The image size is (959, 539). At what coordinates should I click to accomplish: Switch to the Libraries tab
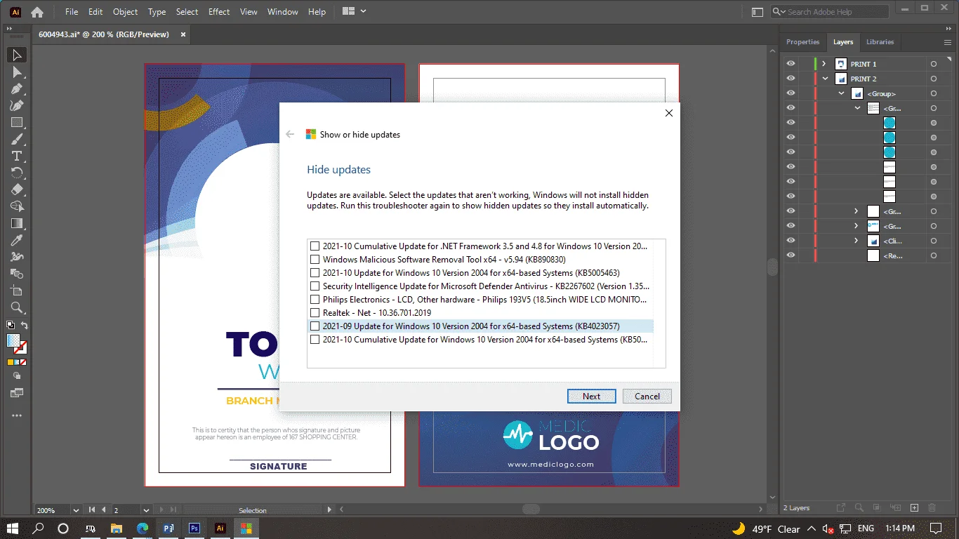tap(880, 42)
